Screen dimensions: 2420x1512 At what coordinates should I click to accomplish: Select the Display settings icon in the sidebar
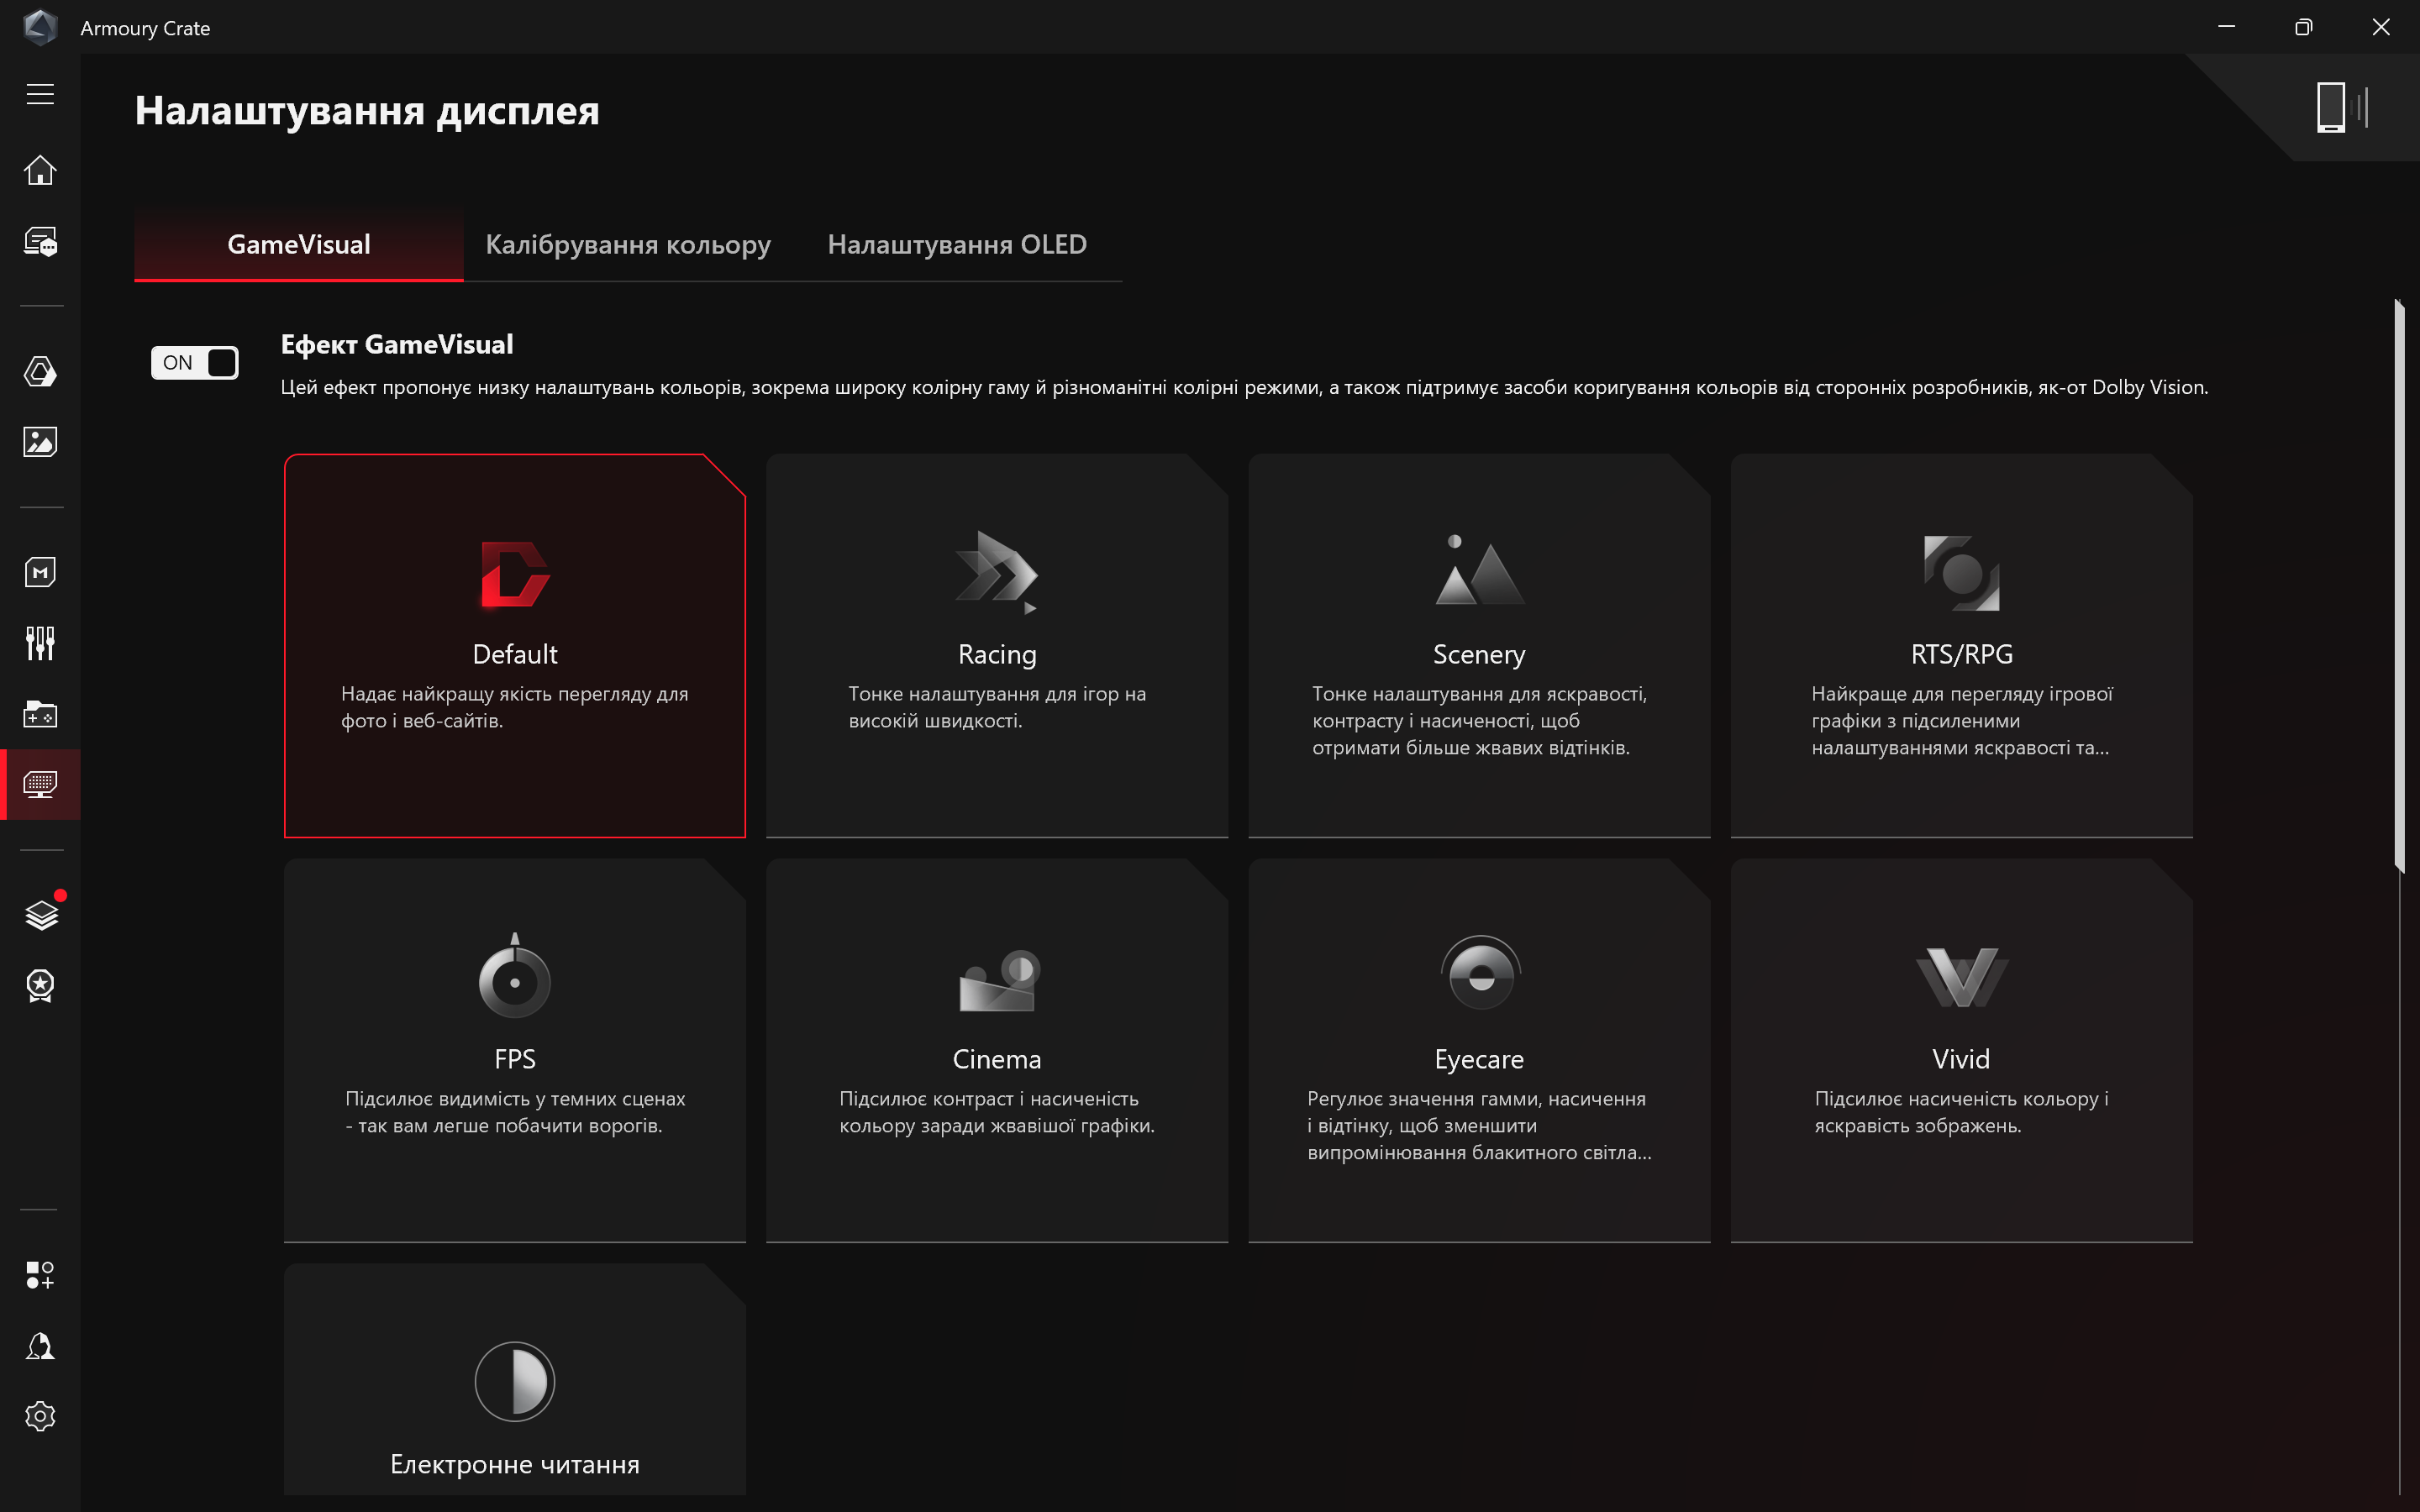pos(40,784)
